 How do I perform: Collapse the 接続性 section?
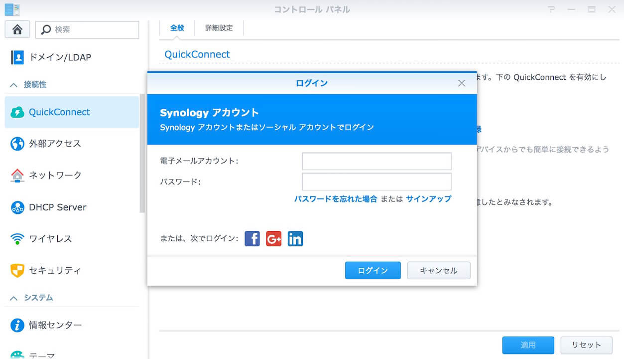(14, 85)
